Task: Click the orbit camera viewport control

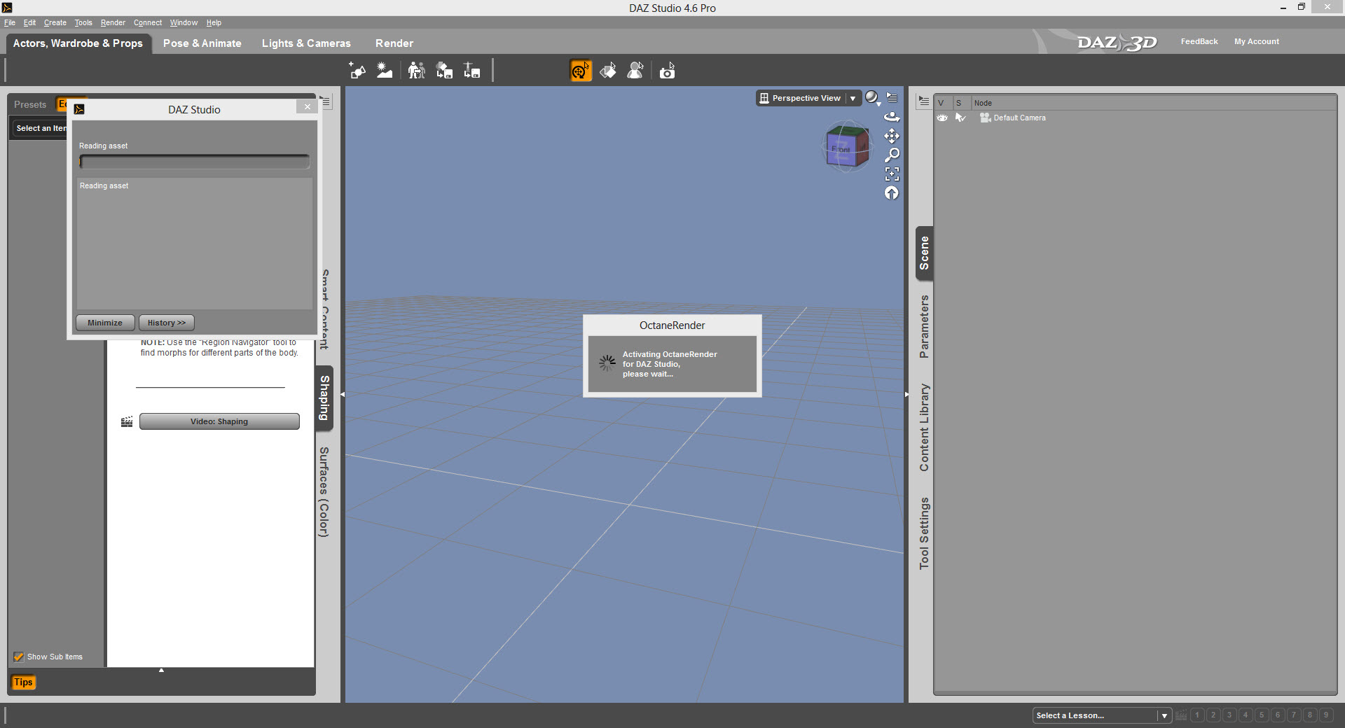Action: click(x=892, y=117)
